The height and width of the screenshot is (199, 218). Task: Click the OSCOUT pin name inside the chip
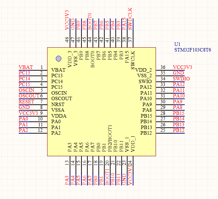pos(62,98)
